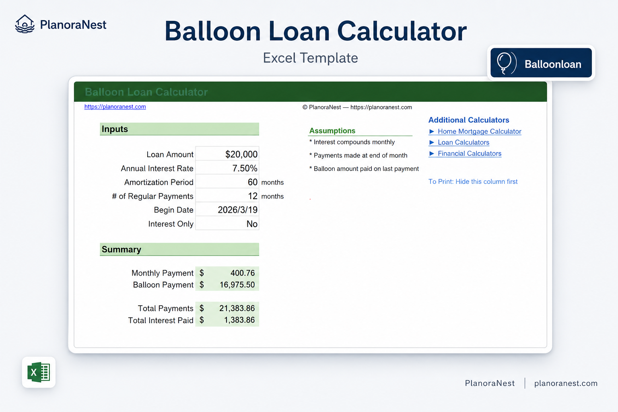The height and width of the screenshot is (412, 618).
Task: Click the Excel file icon
Action: [39, 372]
